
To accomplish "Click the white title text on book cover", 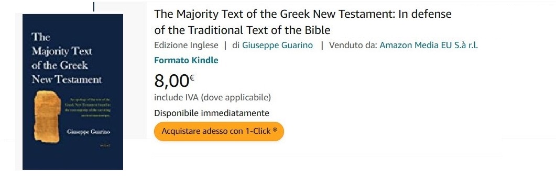I will tap(67, 59).
